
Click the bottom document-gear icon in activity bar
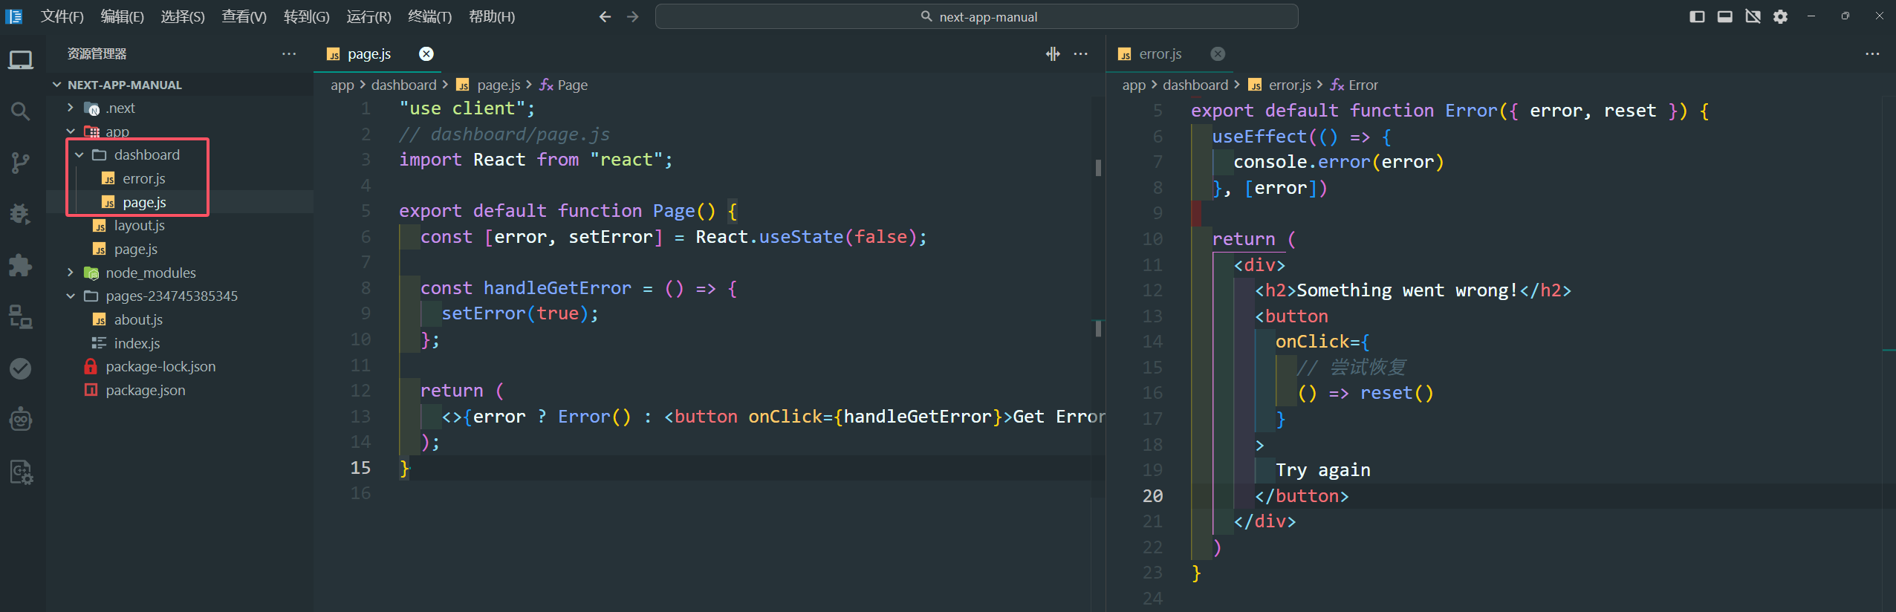click(21, 472)
